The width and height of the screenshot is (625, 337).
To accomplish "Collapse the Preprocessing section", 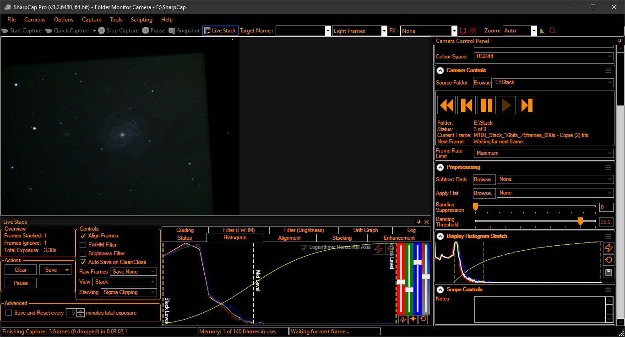I will tap(440, 167).
